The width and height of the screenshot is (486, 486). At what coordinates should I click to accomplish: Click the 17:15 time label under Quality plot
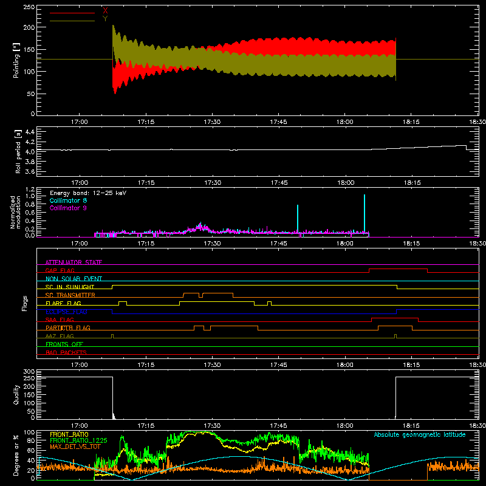coord(146,426)
